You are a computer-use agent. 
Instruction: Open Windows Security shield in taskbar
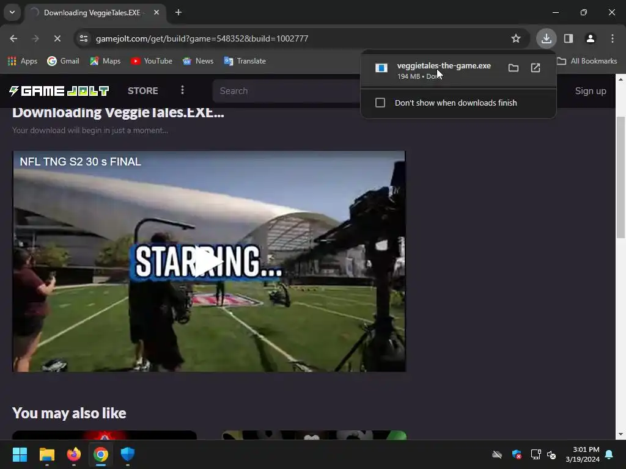(128, 454)
